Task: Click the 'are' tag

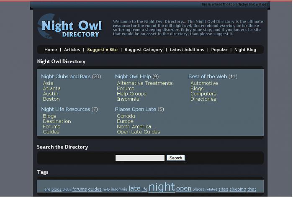Action: click(x=47, y=190)
